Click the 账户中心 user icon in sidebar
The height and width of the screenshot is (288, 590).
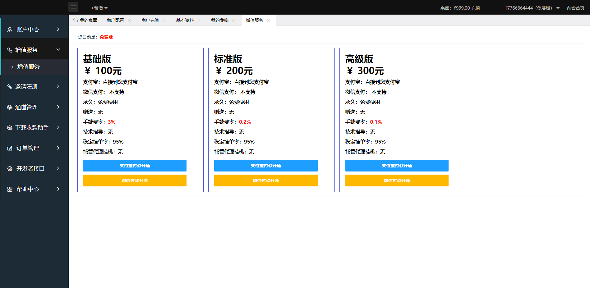click(10, 30)
